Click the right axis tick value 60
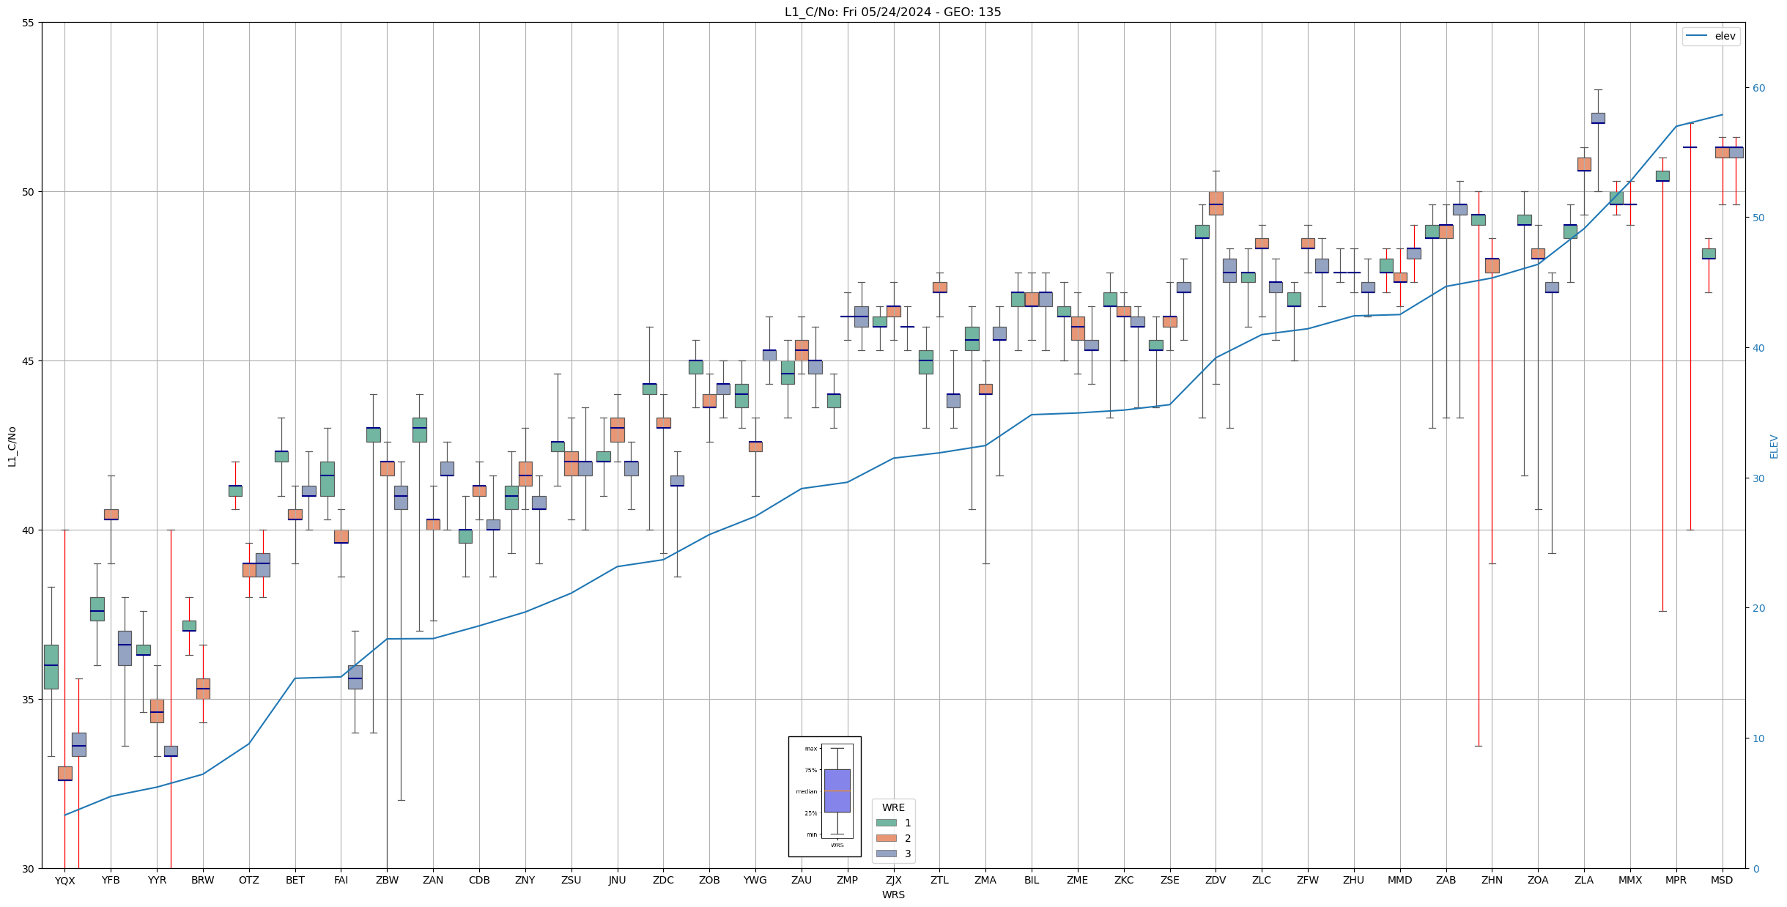This screenshot has width=1787, height=907. [1758, 88]
